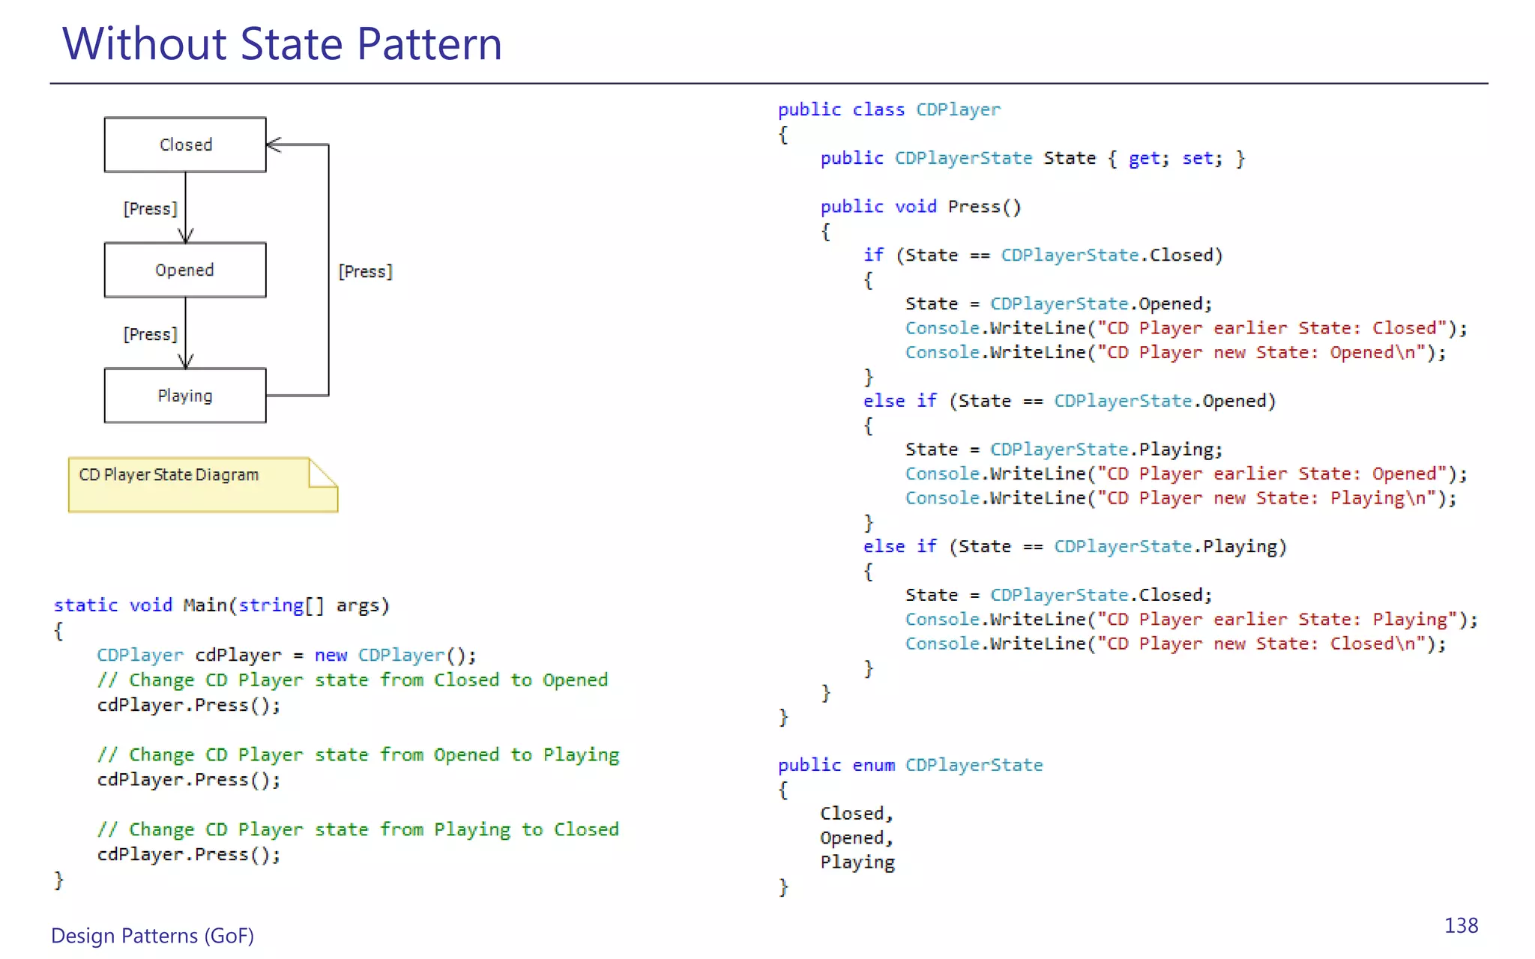Click the Without State Pattern slide title
The height and width of the screenshot is (959, 1535).
[282, 43]
